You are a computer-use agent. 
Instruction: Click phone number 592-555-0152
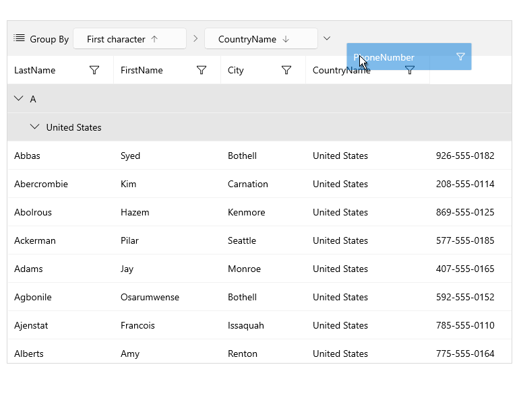(465, 297)
